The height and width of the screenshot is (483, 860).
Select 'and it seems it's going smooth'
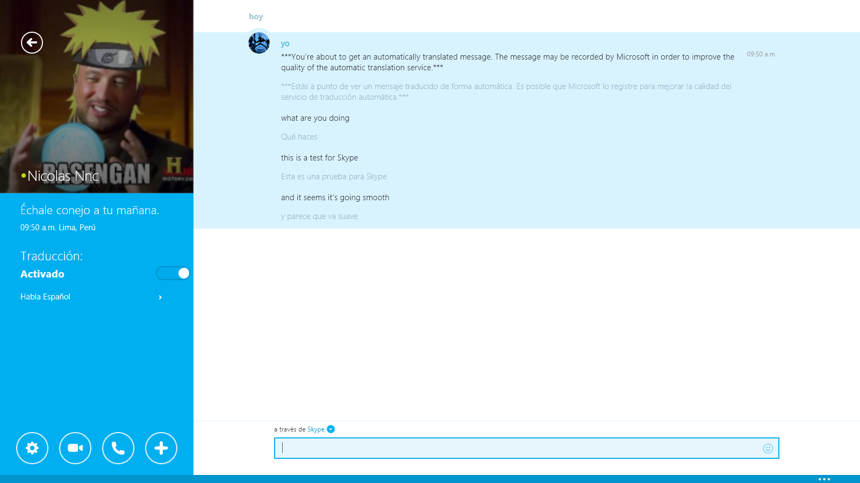335,197
